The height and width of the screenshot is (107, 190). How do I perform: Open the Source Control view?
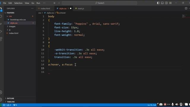click(1, 24)
